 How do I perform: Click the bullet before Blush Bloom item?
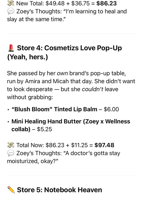point(8,110)
